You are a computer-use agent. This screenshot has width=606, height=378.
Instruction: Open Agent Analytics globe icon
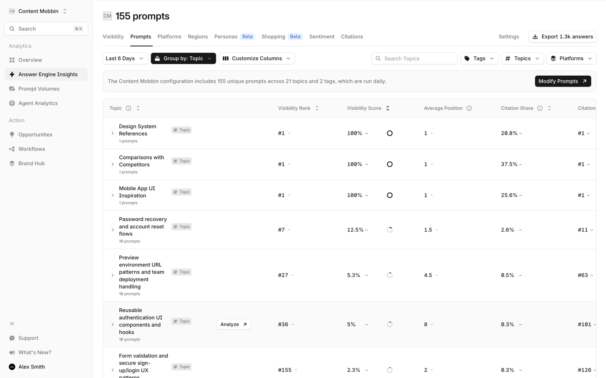[x=12, y=103]
